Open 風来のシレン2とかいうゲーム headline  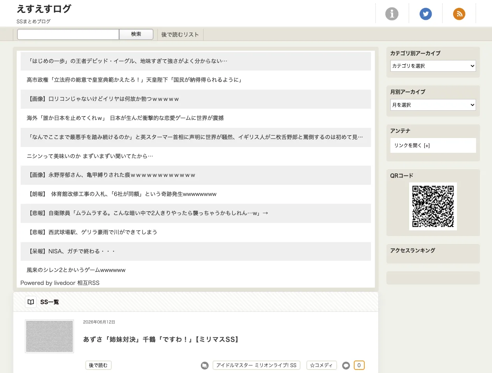tap(76, 270)
